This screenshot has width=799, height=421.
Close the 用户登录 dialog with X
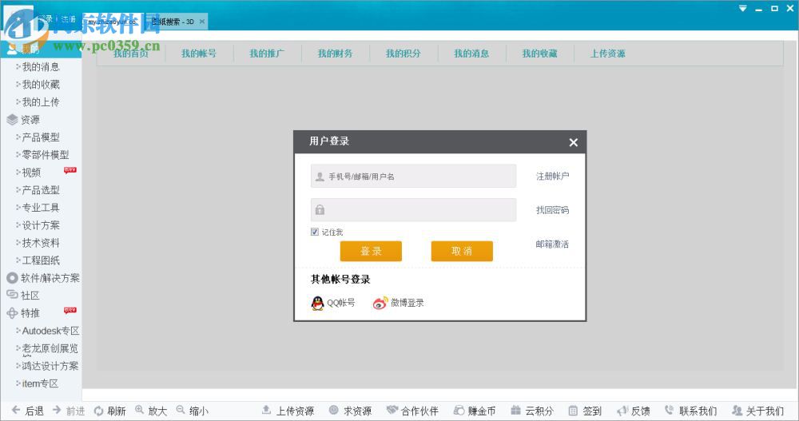573,142
